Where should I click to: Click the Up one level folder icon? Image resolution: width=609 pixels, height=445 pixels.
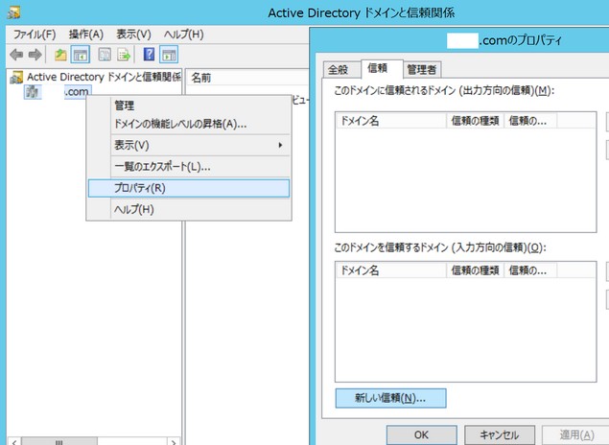[x=60, y=55]
